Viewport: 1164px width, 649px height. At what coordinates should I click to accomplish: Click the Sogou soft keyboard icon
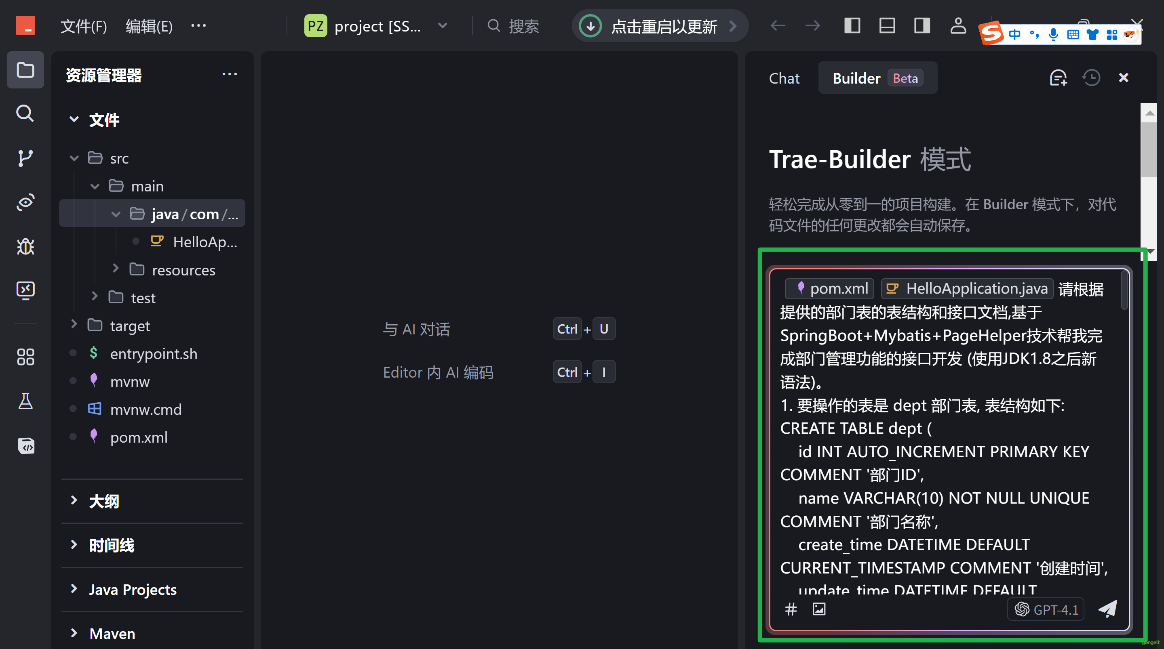[1073, 34]
